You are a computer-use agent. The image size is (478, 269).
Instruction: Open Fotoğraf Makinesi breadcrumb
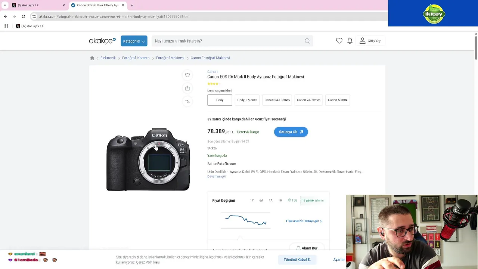(170, 58)
